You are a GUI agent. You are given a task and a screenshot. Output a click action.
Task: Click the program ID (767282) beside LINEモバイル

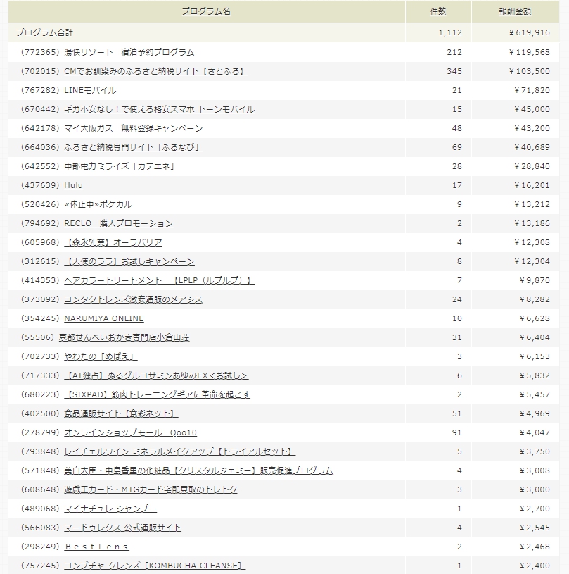(x=40, y=90)
